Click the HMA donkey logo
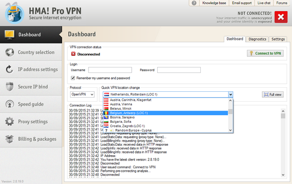The height and width of the screenshot is (184, 292). [14, 13]
